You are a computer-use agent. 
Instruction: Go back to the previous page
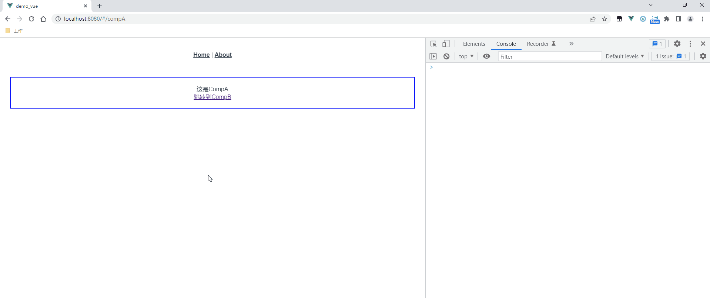coord(8,19)
